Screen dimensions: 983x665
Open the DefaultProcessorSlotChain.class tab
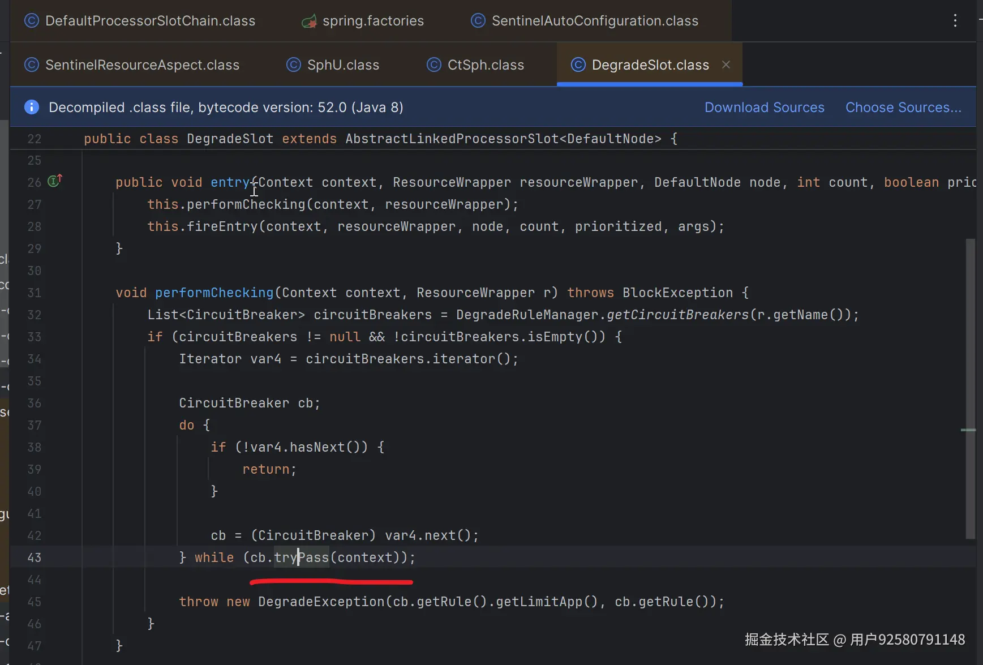[x=140, y=21]
